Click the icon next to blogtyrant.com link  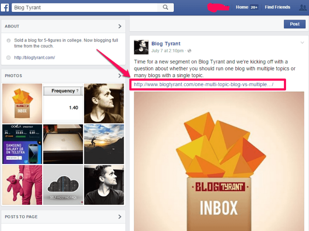pos(9,58)
